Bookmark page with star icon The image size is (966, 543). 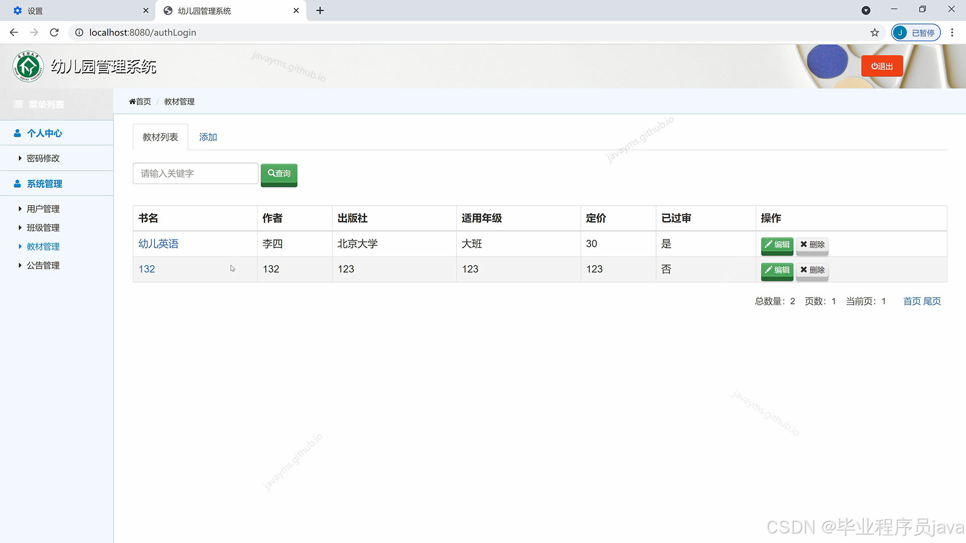pos(874,33)
